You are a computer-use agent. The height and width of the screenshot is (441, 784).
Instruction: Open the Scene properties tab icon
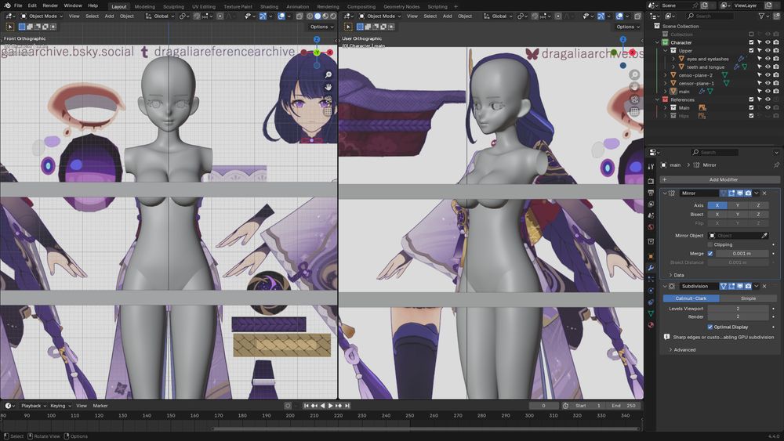[x=651, y=215]
